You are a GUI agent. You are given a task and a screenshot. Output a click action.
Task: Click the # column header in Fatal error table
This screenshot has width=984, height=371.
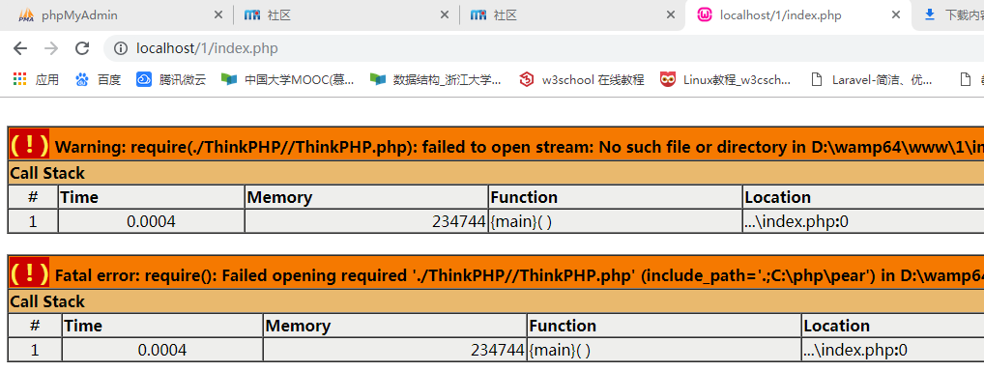(35, 326)
